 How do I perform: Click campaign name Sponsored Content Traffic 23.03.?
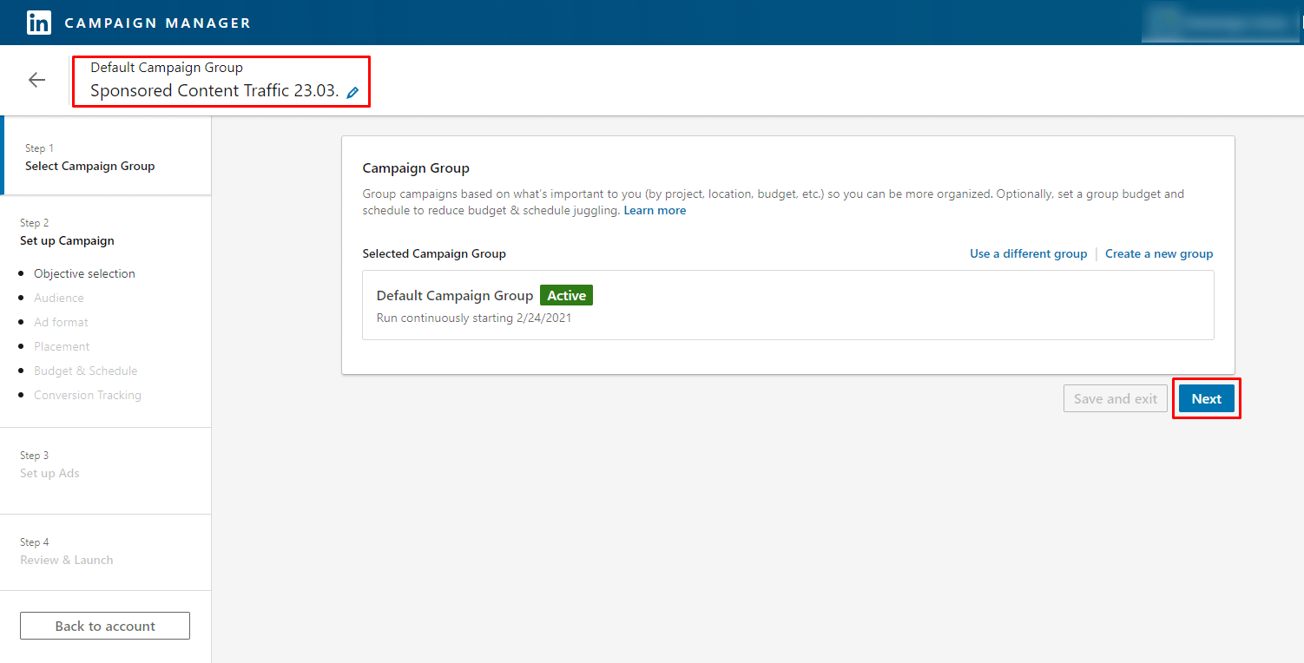[214, 91]
